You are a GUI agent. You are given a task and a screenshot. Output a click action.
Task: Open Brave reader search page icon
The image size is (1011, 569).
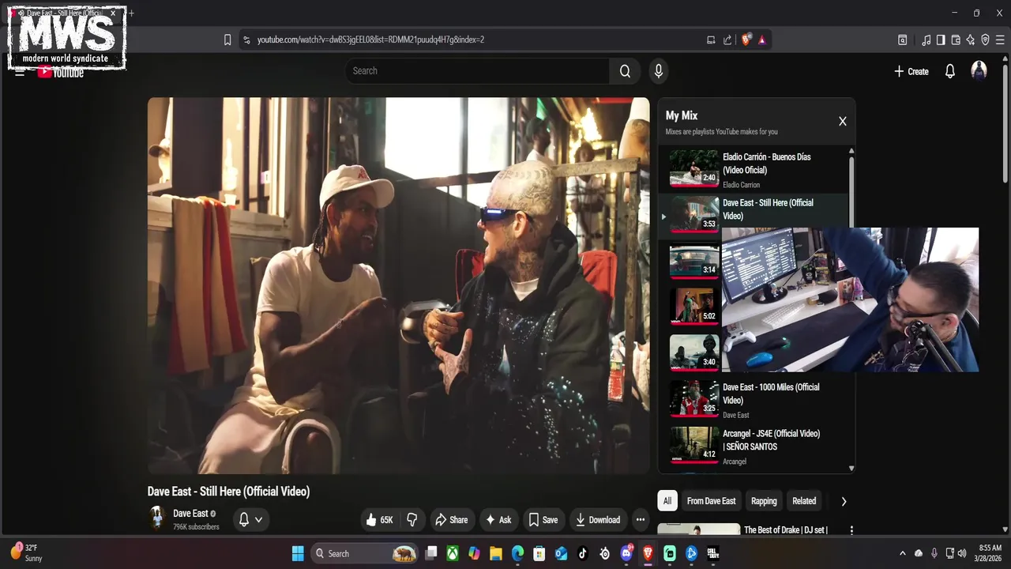click(x=903, y=40)
